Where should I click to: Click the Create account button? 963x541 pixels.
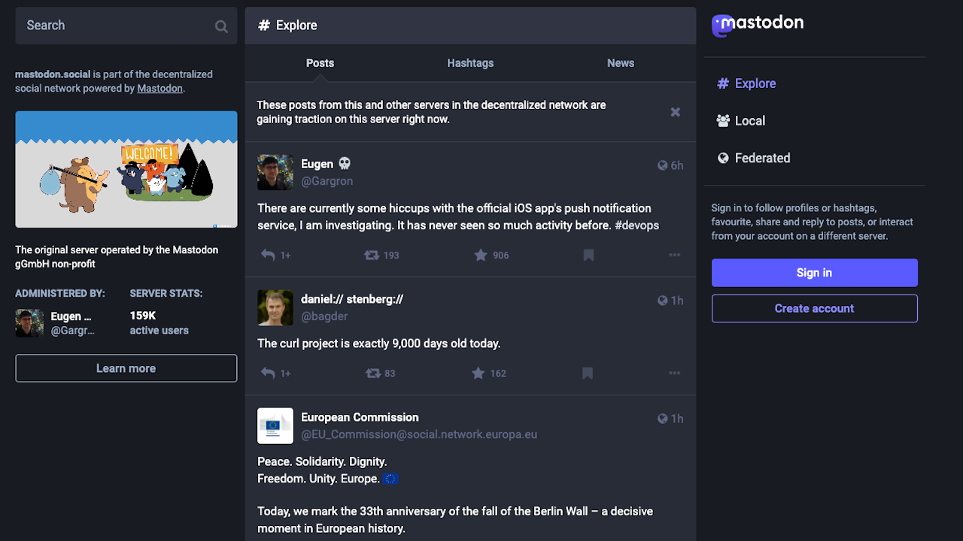(815, 309)
